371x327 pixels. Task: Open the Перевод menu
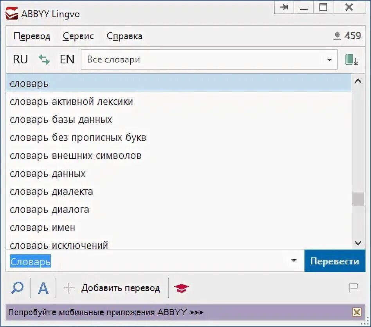click(32, 36)
